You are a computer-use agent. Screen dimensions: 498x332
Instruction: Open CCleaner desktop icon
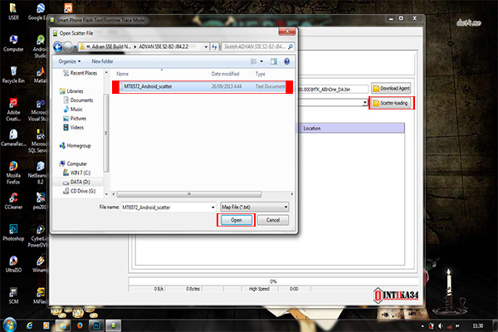pos(13,201)
